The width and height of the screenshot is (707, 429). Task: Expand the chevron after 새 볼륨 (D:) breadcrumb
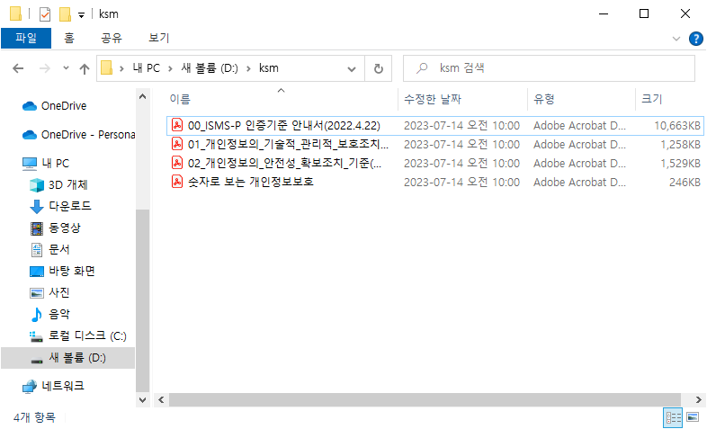click(x=248, y=68)
